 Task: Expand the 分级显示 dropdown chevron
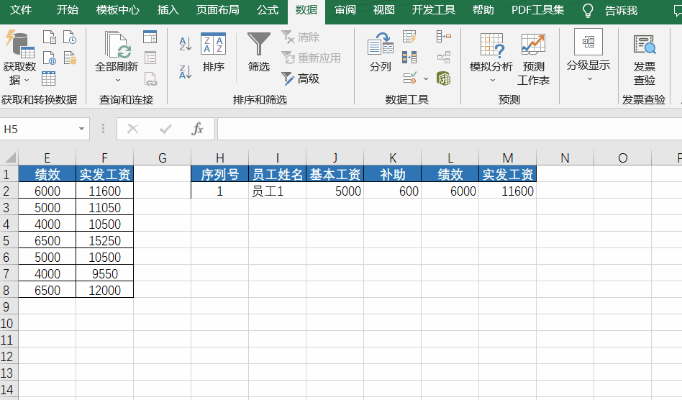pos(590,79)
